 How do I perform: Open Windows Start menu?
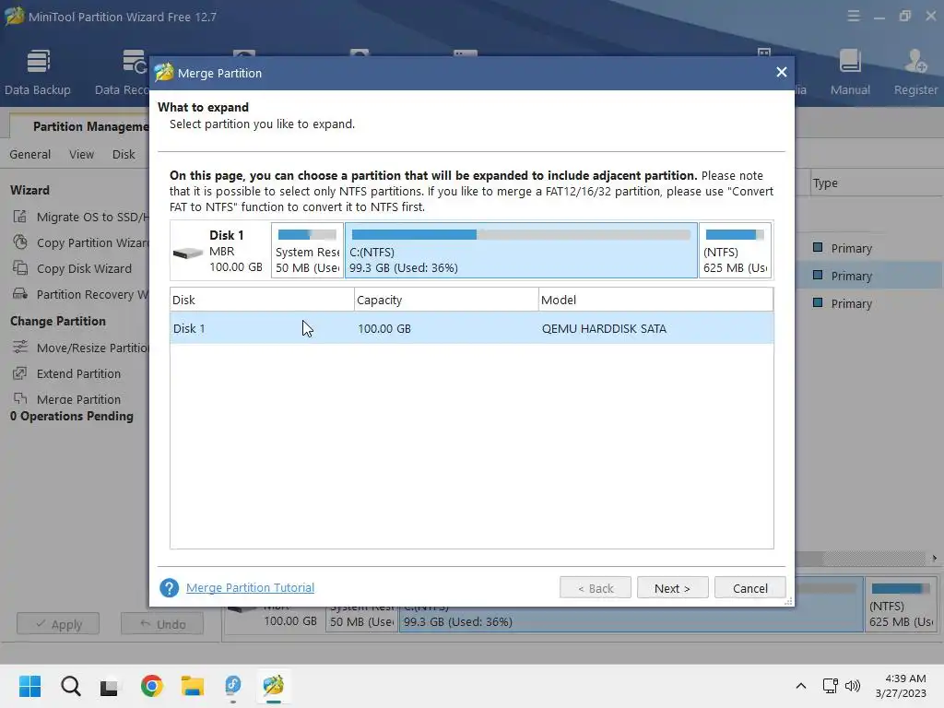(x=30, y=686)
